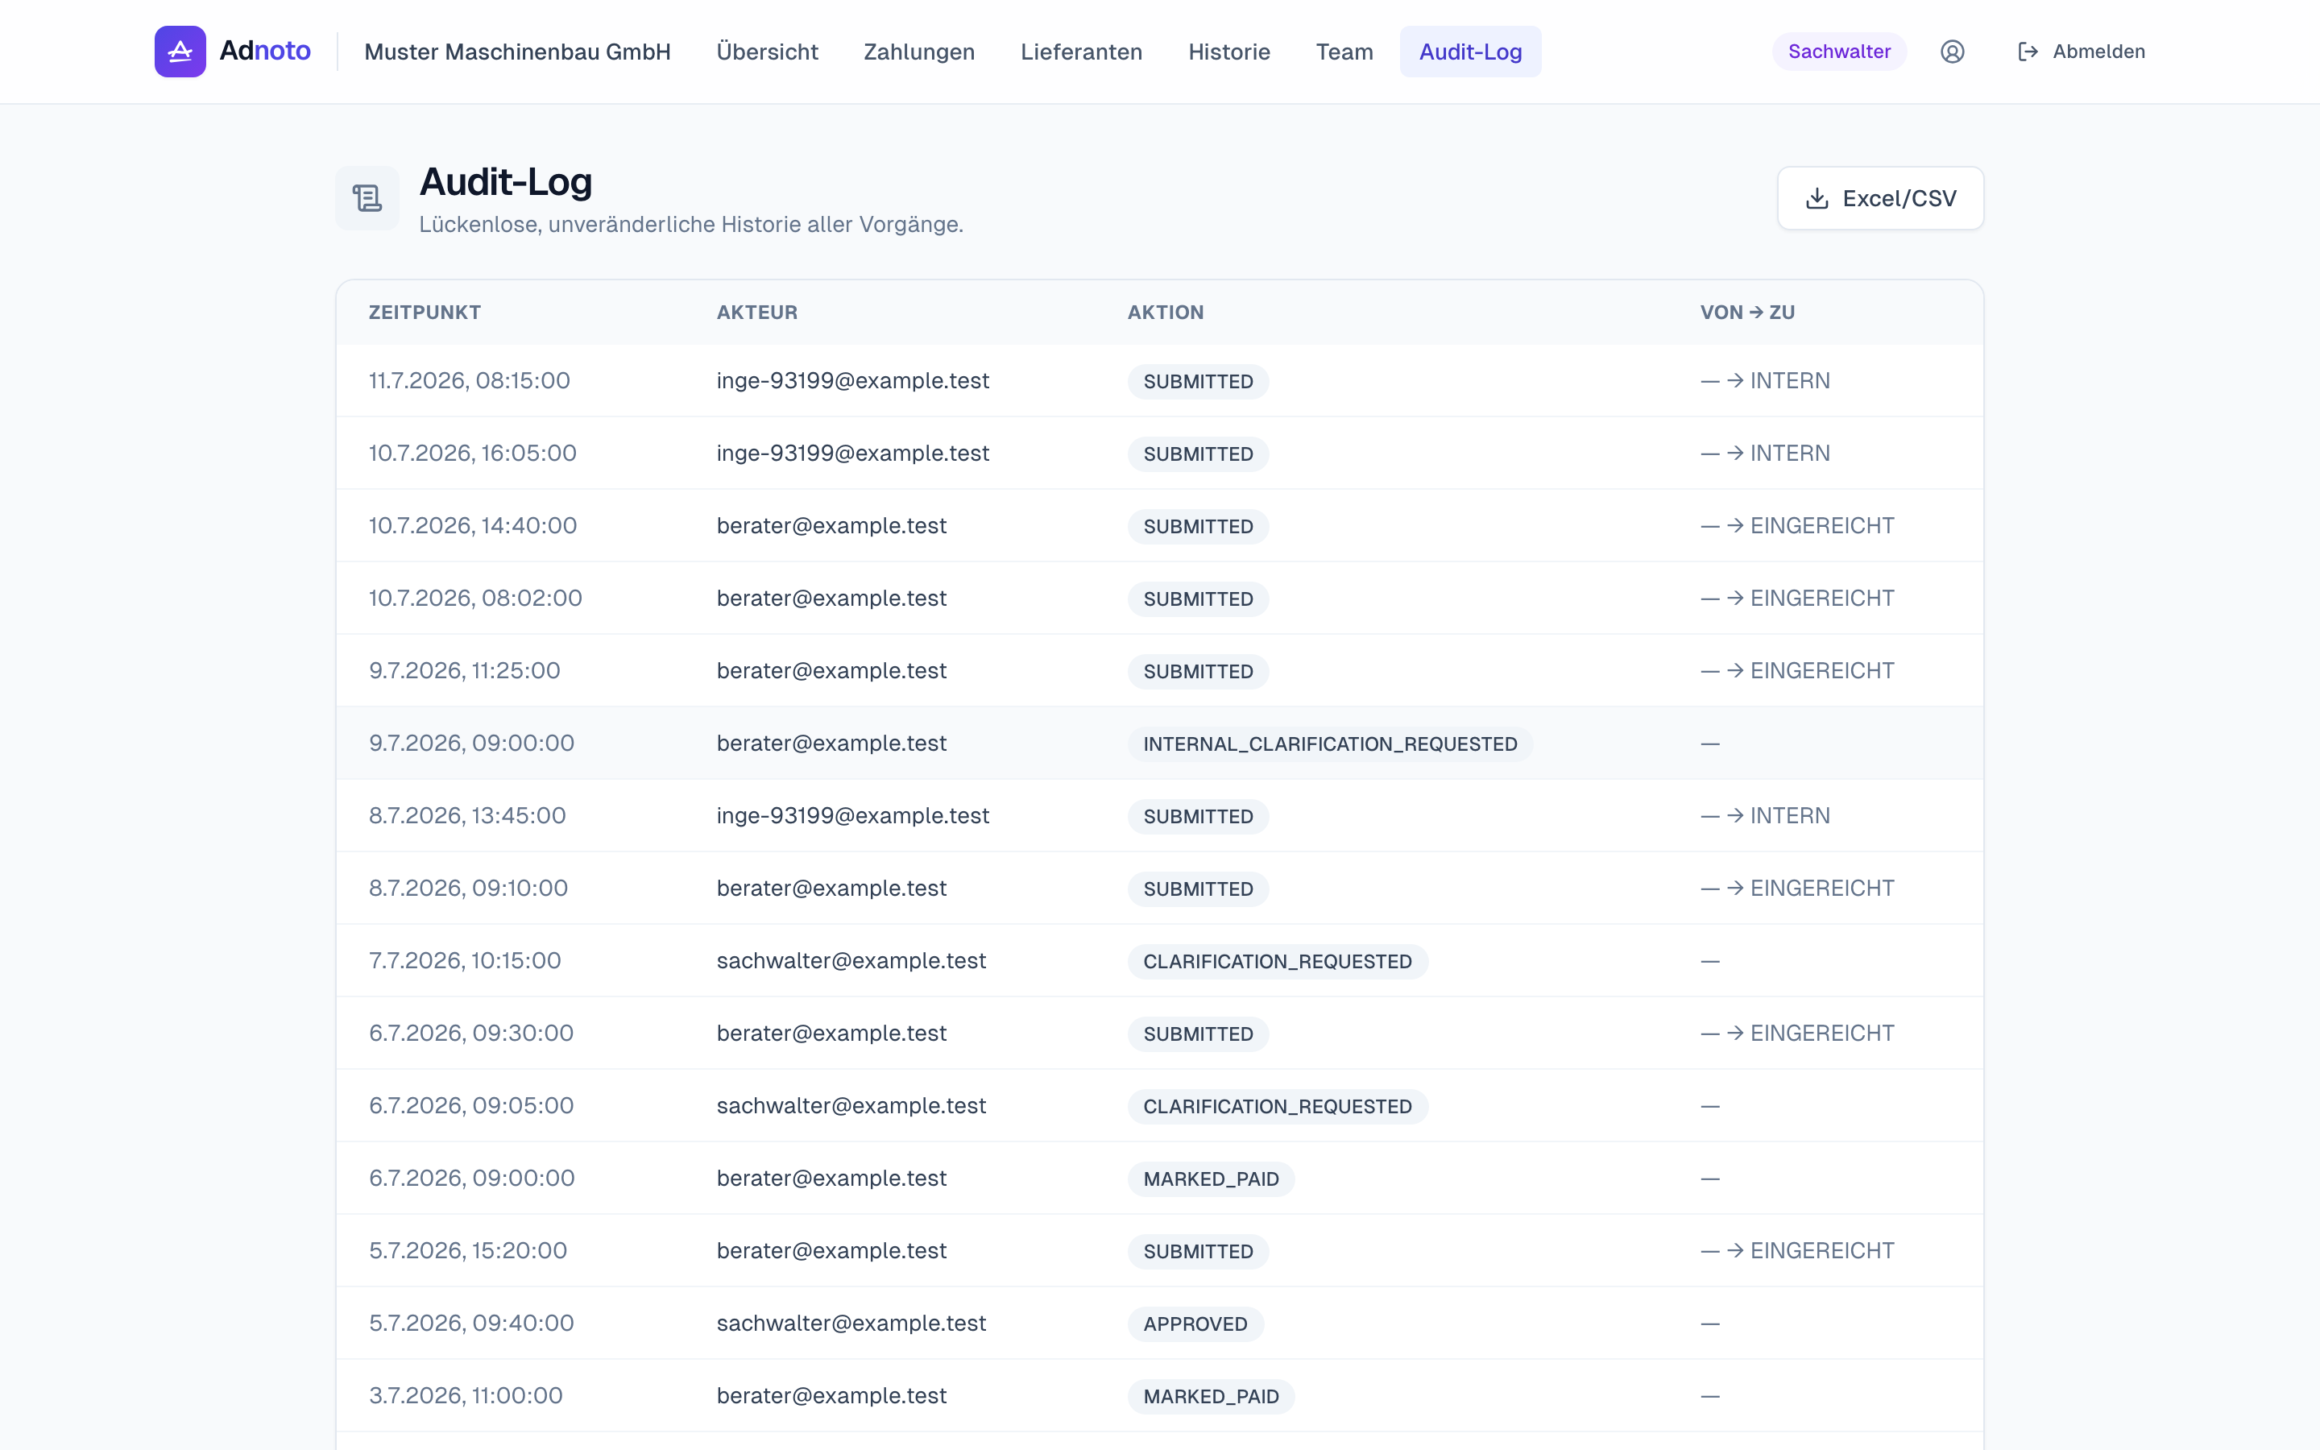Click the Sachwalter role badge

[1839, 52]
